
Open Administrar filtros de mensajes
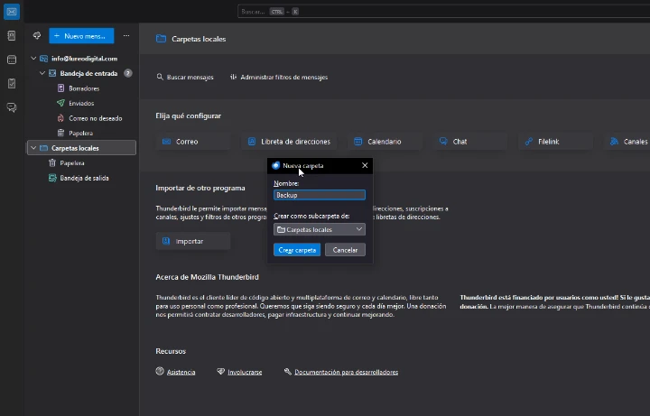tap(279, 77)
